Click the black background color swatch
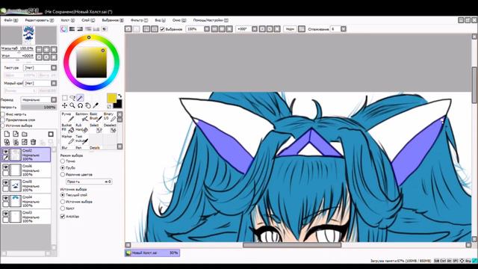Screen dimensions: 478x269 [x=118, y=105]
